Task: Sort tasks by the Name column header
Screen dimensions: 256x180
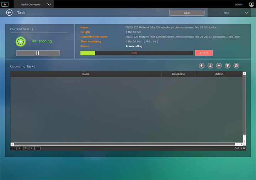Action: click(x=86, y=74)
